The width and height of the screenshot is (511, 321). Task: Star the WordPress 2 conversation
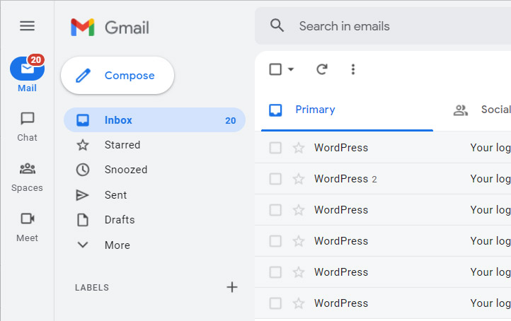299,179
